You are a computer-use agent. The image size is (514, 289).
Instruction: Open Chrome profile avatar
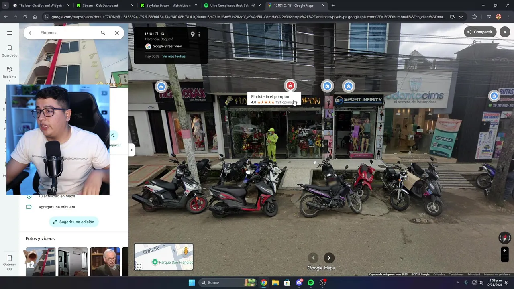coord(498,17)
